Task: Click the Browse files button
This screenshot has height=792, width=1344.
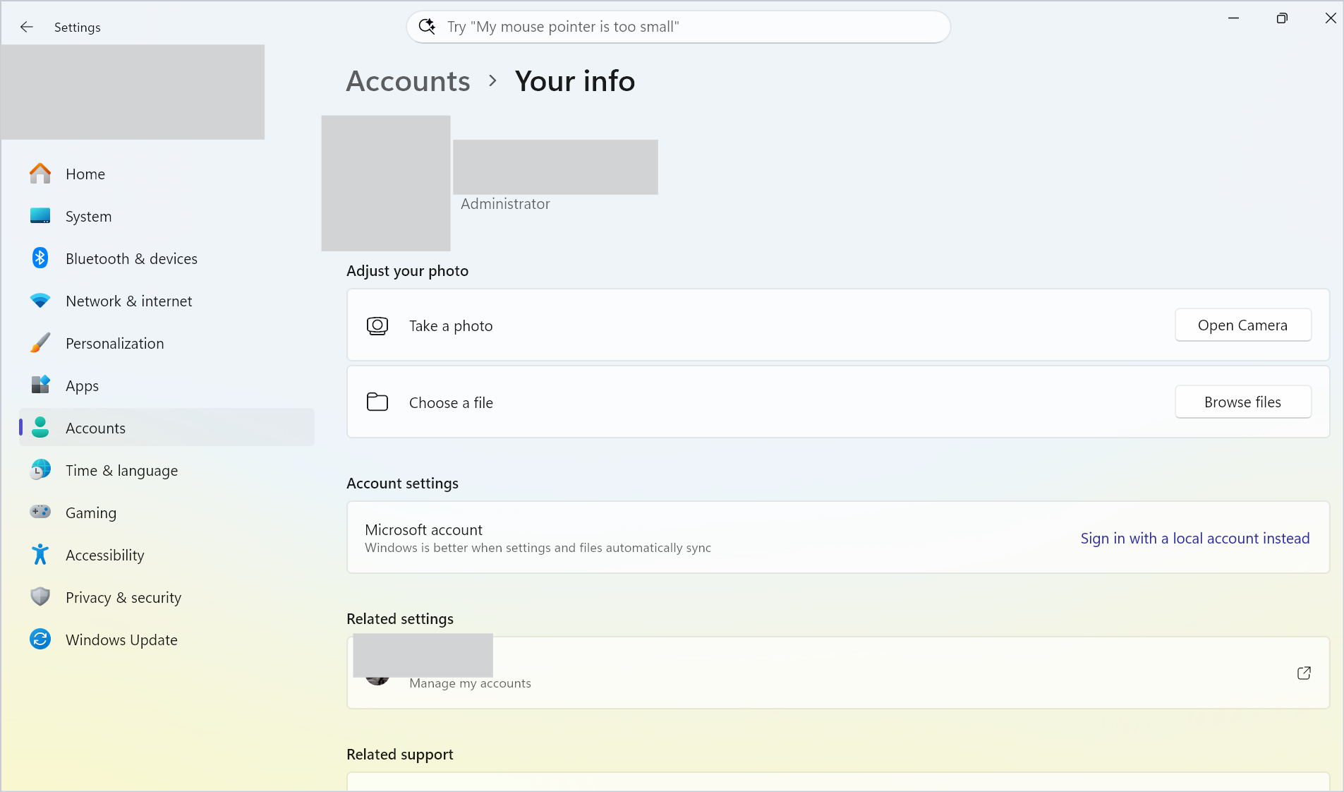Action: tap(1242, 402)
